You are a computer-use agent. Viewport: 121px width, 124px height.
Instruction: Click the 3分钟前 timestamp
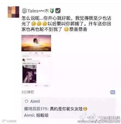[x=28, y=92]
